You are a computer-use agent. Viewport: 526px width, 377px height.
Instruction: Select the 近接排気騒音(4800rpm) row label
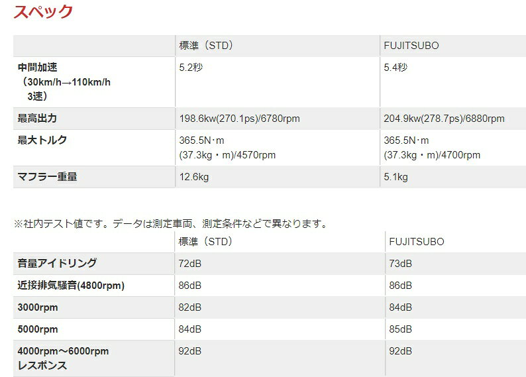pyautogui.click(x=71, y=286)
